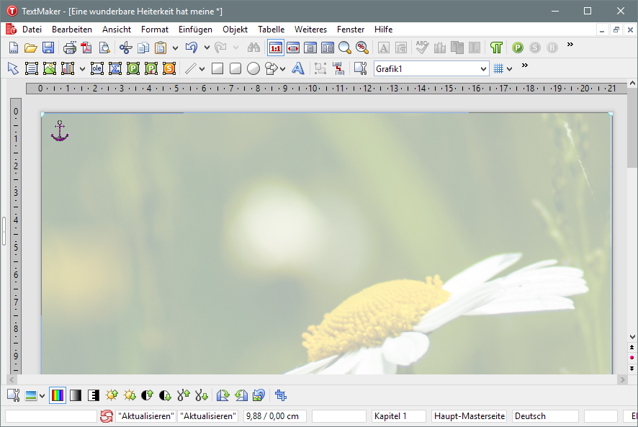Increase picture gamma
Screen dimensions: 638x427
tap(184, 395)
